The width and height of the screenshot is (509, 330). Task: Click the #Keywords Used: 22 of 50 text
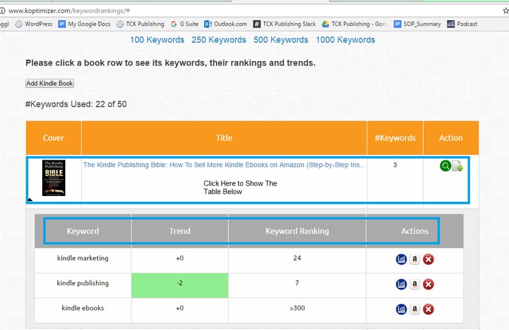point(76,104)
